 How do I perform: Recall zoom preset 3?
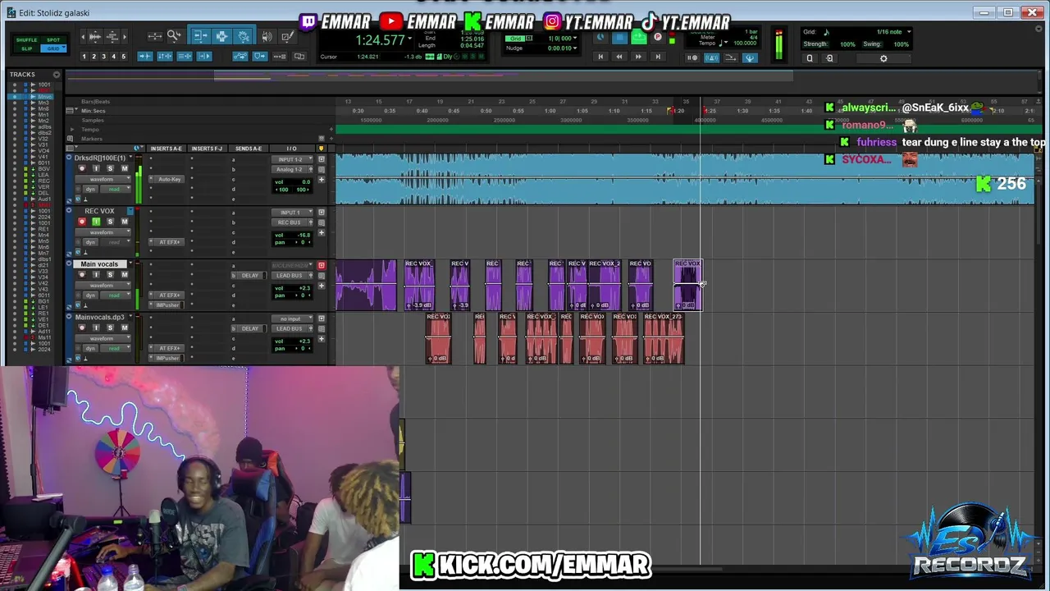103,57
